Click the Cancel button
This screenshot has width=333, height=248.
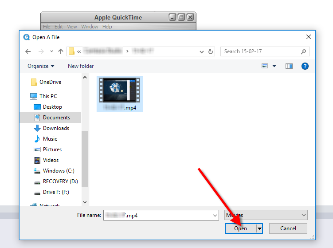click(x=288, y=228)
